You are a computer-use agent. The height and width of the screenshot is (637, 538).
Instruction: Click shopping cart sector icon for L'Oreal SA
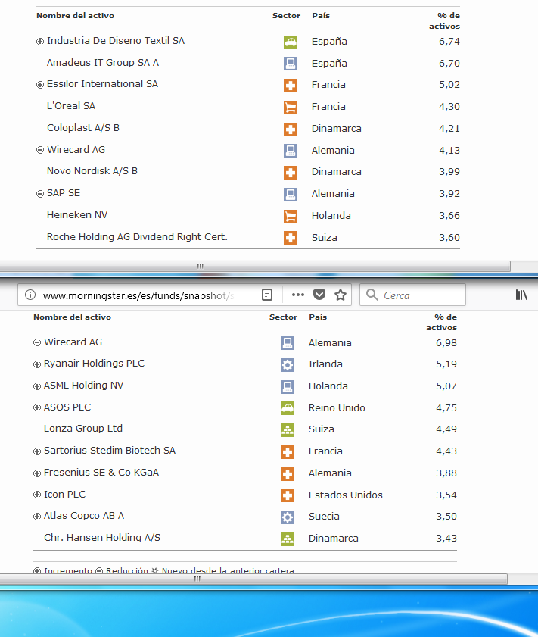point(290,108)
